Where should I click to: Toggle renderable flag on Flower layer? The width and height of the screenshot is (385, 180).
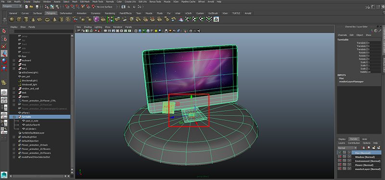pyautogui.click(x=340, y=165)
